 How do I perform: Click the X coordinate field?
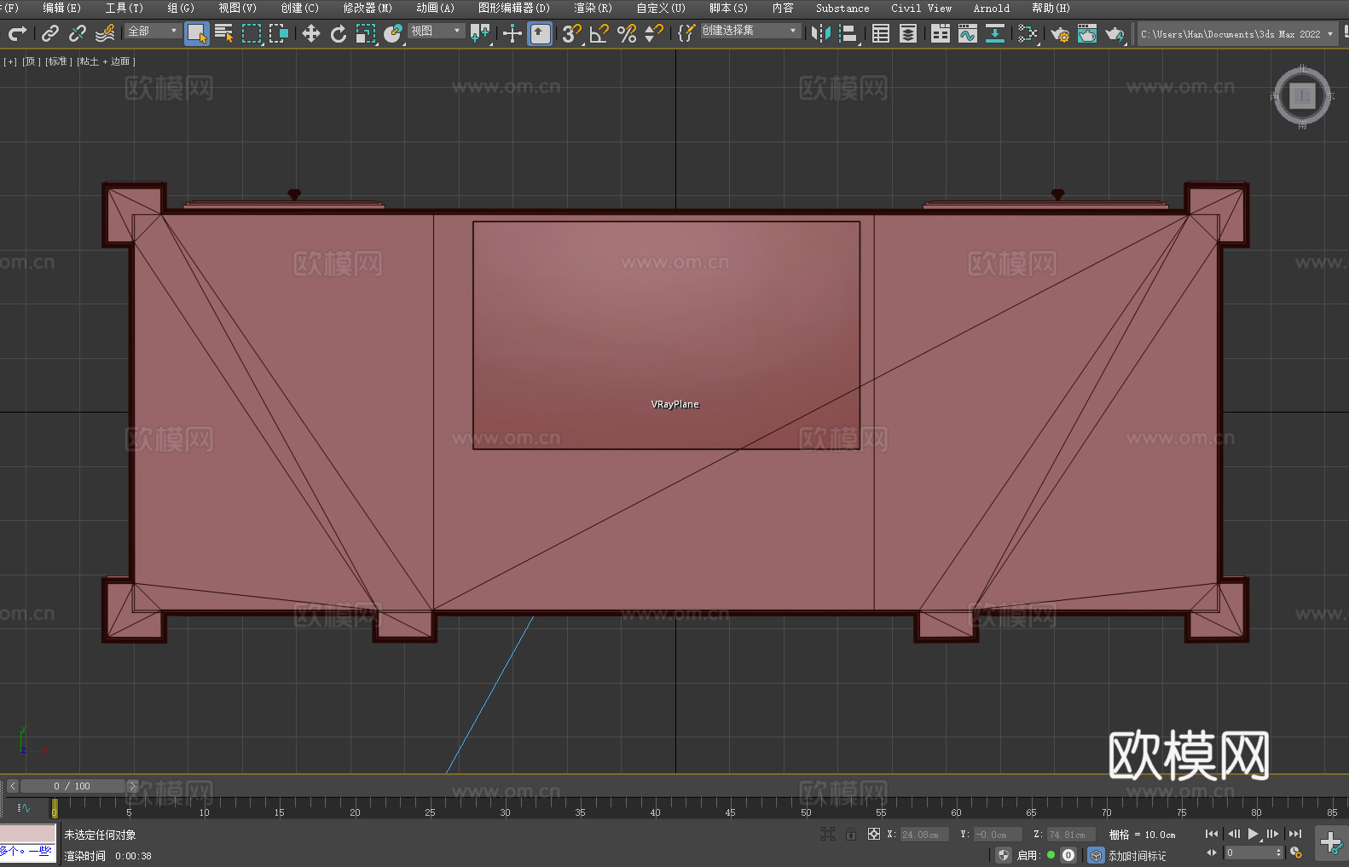click(924, 835)
